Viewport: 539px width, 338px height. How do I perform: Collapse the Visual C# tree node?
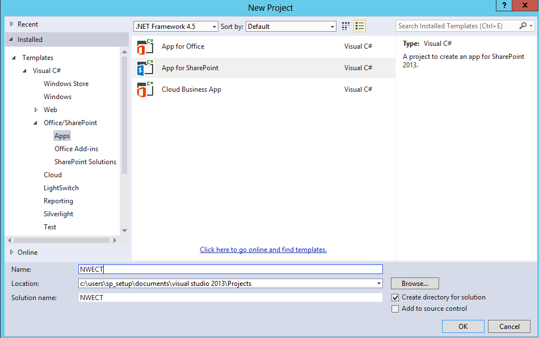24,71
